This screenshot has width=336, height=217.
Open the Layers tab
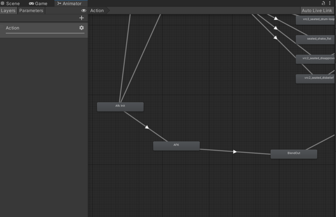pos(8,10)
